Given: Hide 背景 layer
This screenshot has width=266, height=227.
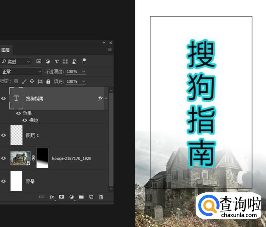Looking at the screenshot, I should pyautogui.click(x=4, y=181).
